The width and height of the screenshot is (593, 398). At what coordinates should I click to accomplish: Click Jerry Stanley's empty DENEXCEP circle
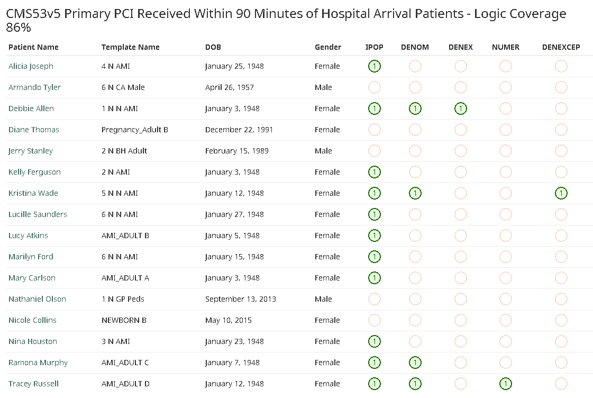(561, 151)
